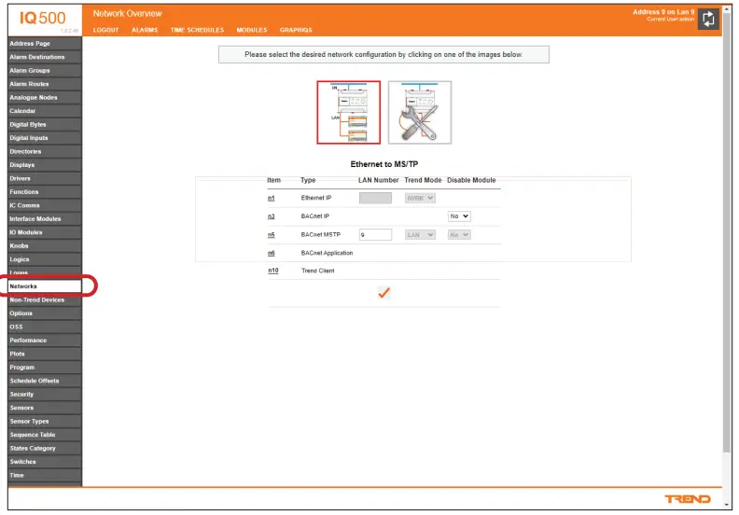
Task: Open Sequence Table in the sidebar
Action: tap(45, 435)
